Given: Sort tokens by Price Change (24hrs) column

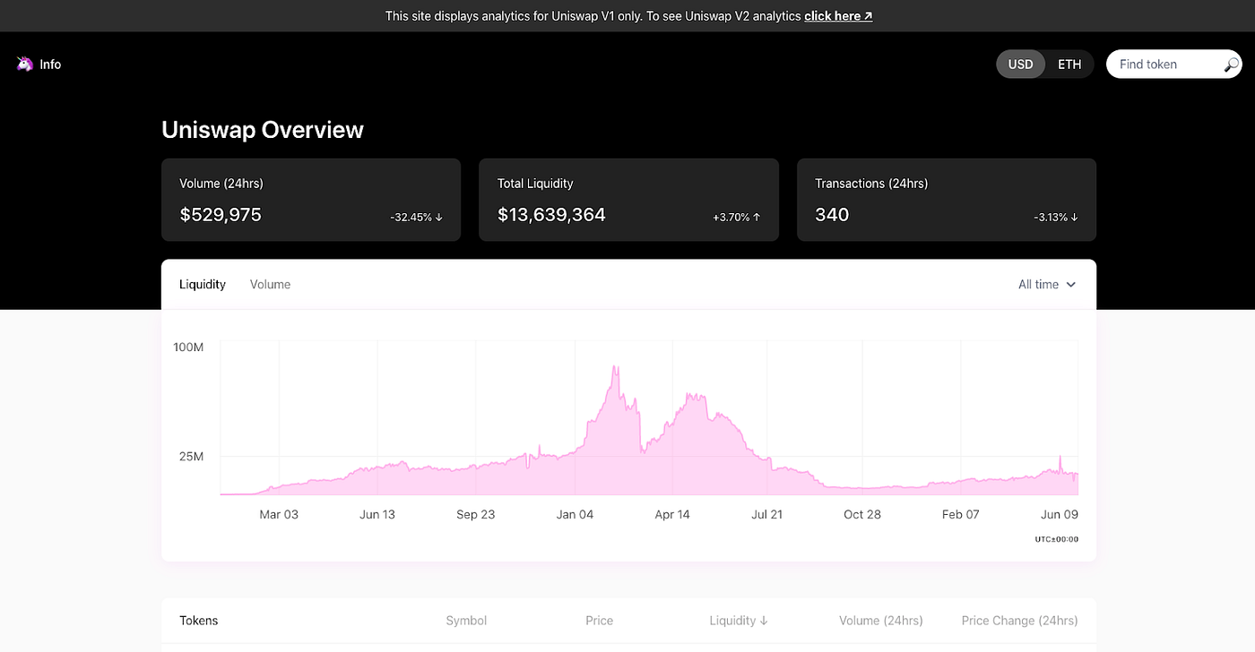Looking at the screenshot, I should [1019, 621].
